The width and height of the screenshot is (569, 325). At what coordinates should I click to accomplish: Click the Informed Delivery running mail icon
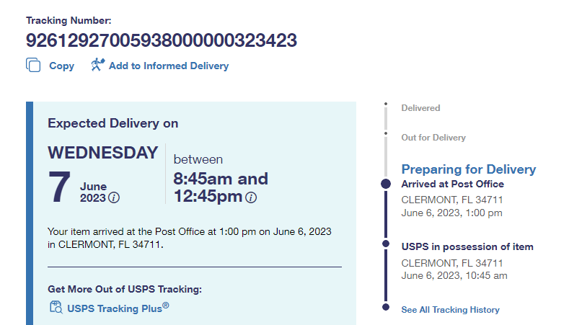click(98, 66)
